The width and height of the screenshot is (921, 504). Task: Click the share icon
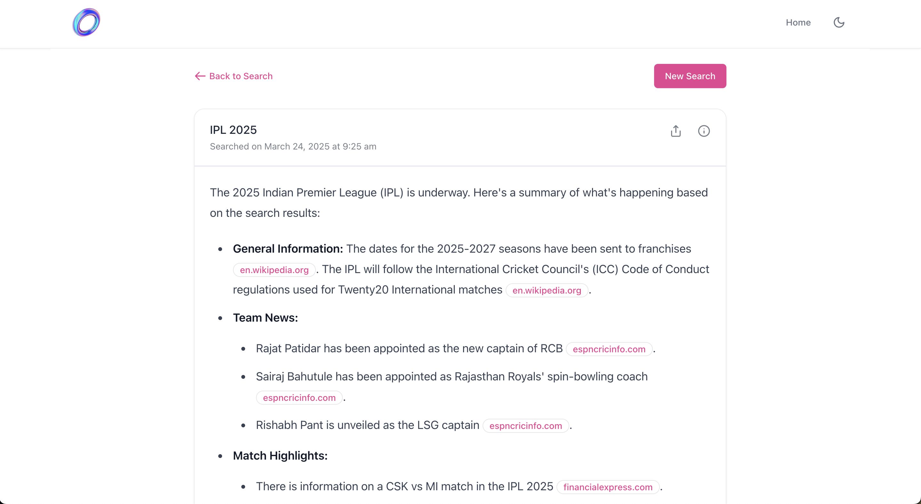[675, 131]
